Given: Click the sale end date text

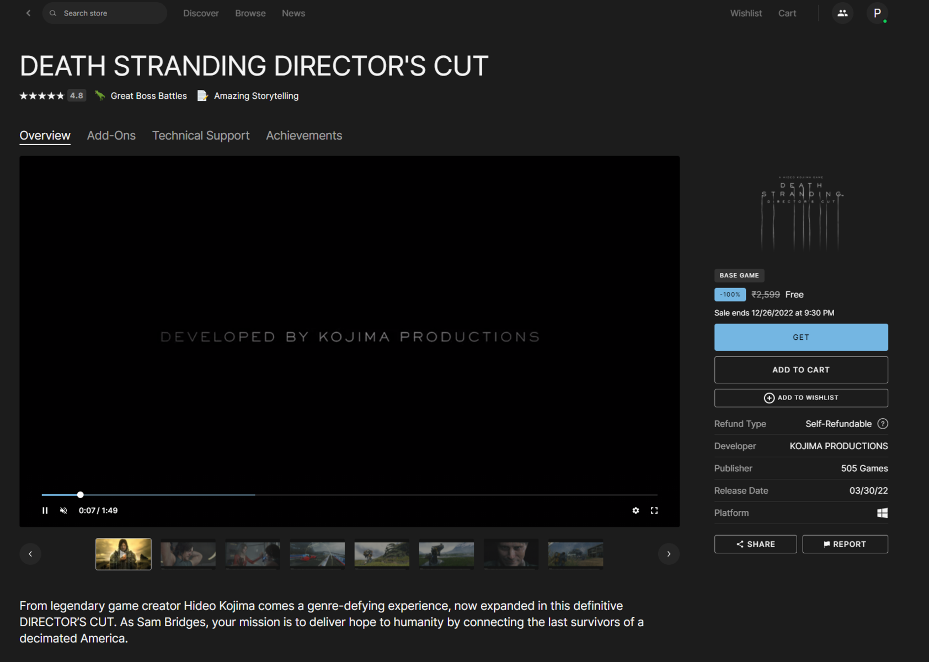Looking at the screenshot, I should (x=774, y=313).
